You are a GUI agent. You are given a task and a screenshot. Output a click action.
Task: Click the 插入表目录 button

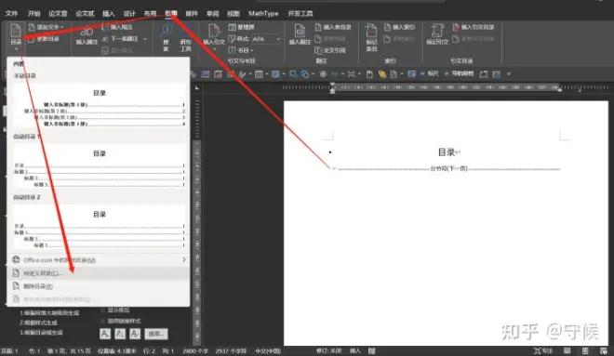click(x=333, y=27)
